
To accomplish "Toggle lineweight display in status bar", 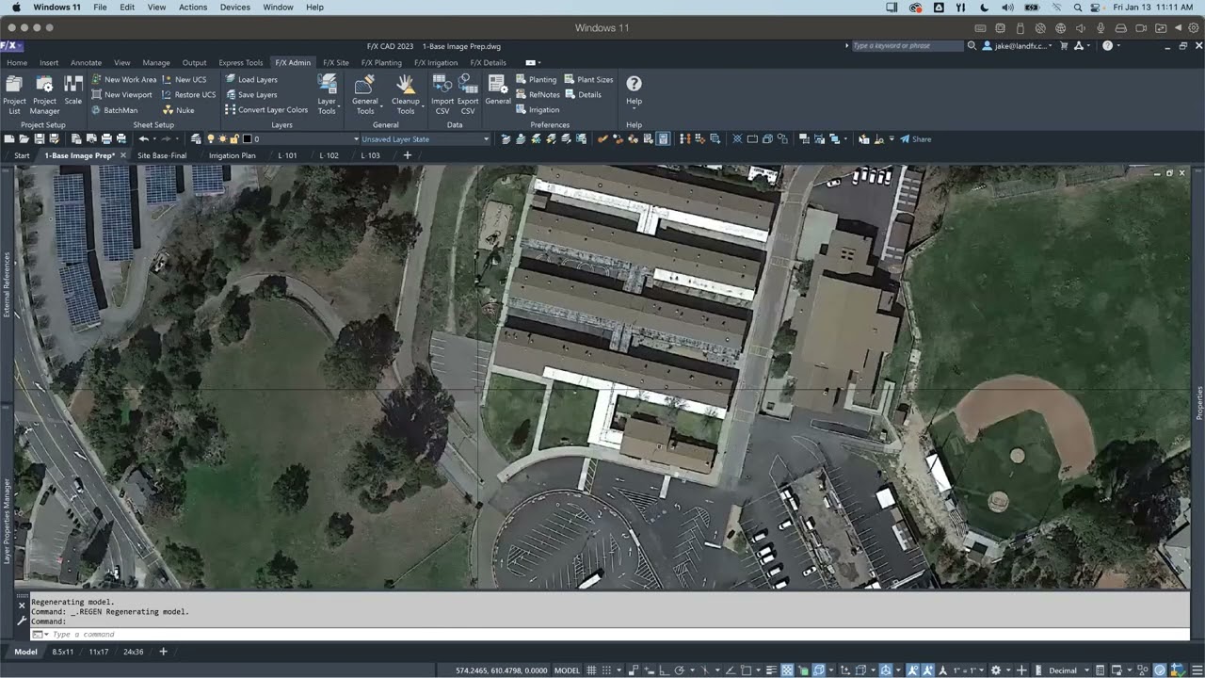I will tap(771, 670).
